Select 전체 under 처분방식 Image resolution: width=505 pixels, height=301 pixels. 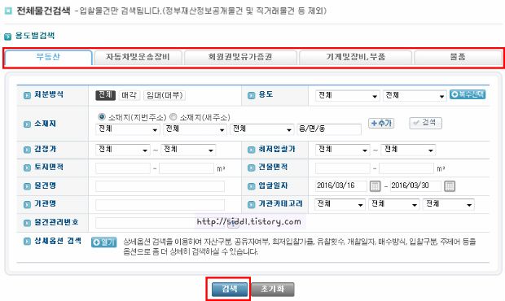click(x=105, y=95)
